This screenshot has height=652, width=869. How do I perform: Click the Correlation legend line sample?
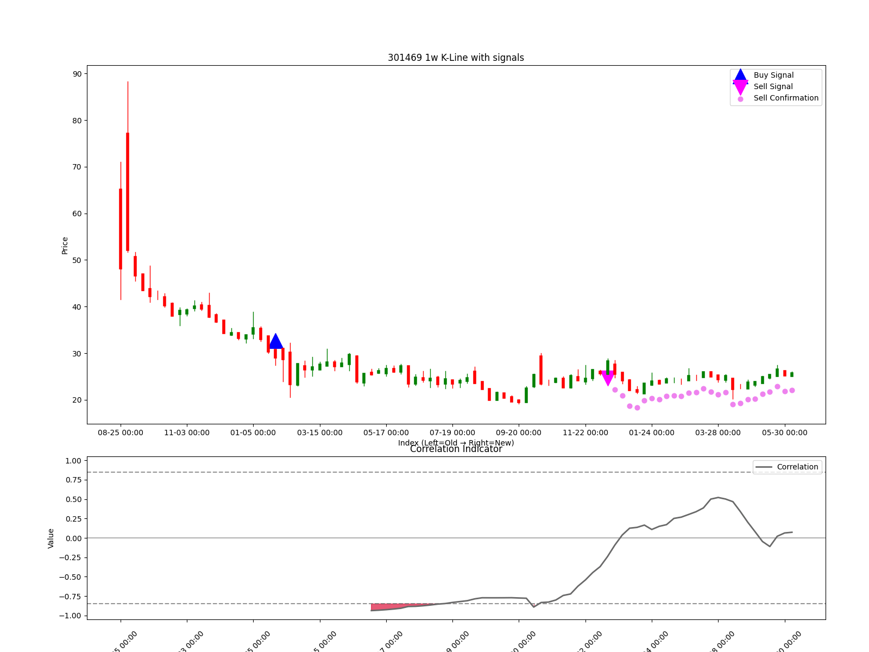pyautogui.click(x=764, y=467)
